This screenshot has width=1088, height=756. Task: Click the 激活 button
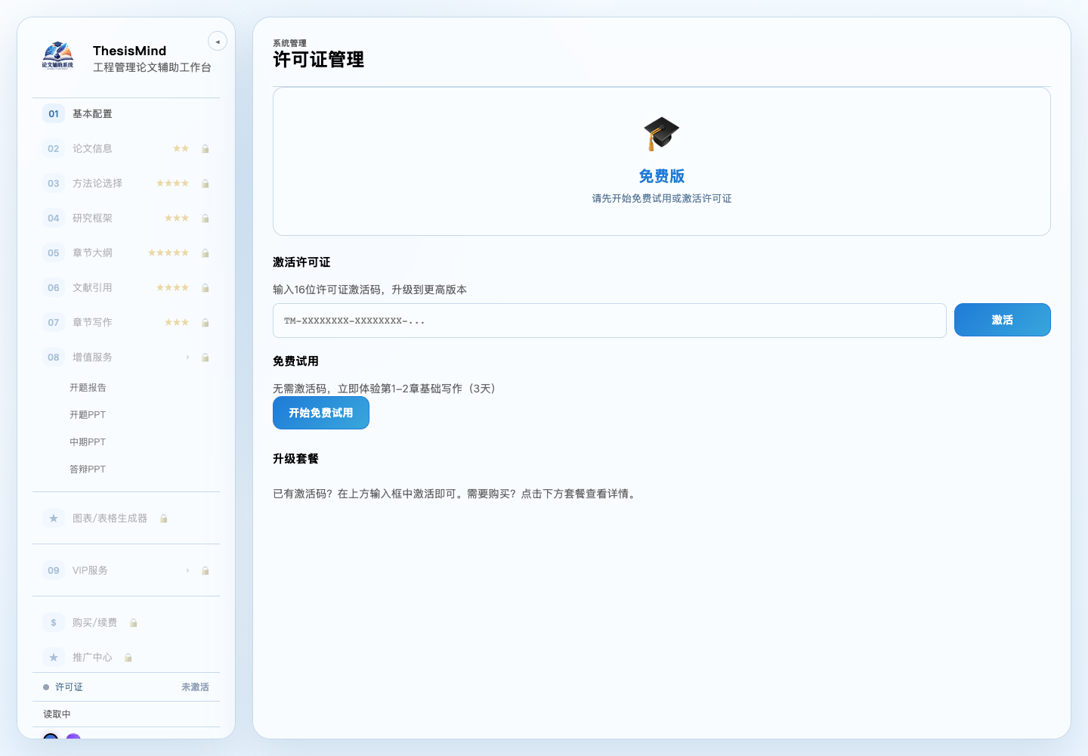click(1003, 320)
